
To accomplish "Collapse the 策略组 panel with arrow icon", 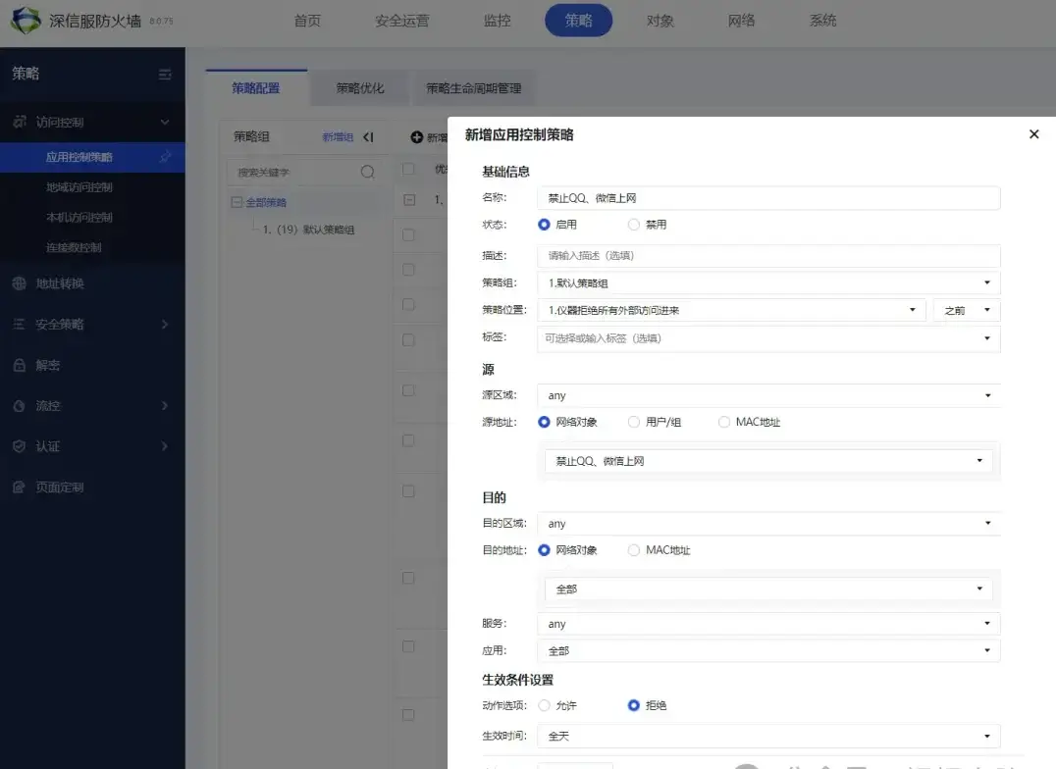I will click(x=368, y=137).
